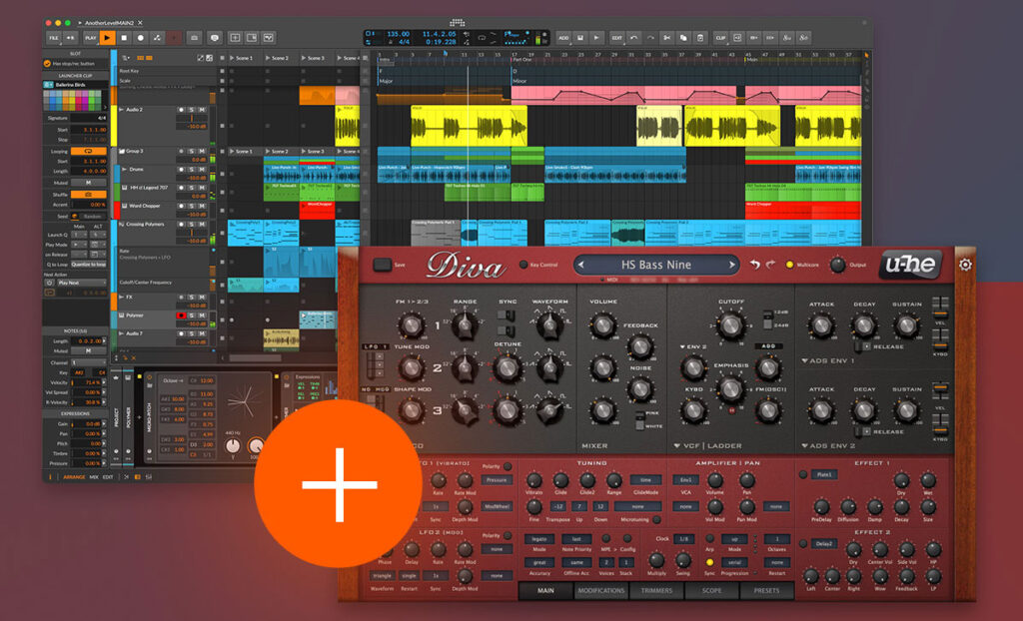1023x621 pixels.
Task: Open the PLAY menu in Bitwig toolbar
Action: pyautogui.click(x=91, y=38)
